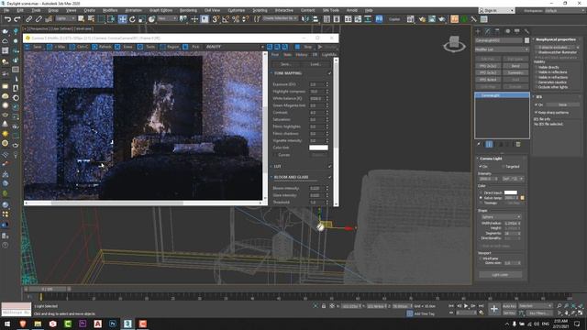This screenshot has width=587, height=330.
Task: Open the render element BEAUTY dropdown
Action: click(x=235, y=47)
